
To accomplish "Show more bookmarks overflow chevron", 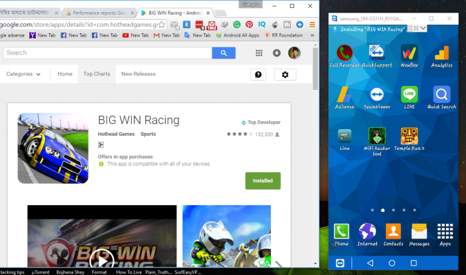I will [312, 35].
